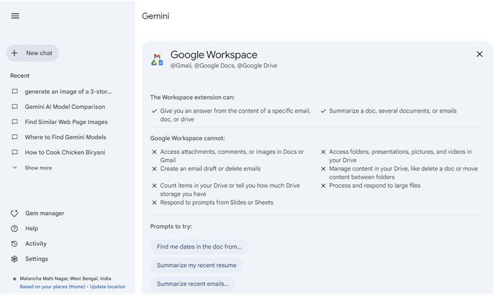Choose 'Summarize my recent resume' prompt
This screenshot has height=295, width=497.
[197, 265]
